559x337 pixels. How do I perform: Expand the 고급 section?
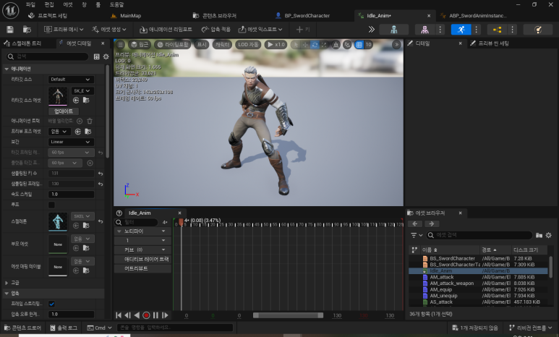[7, 283]
